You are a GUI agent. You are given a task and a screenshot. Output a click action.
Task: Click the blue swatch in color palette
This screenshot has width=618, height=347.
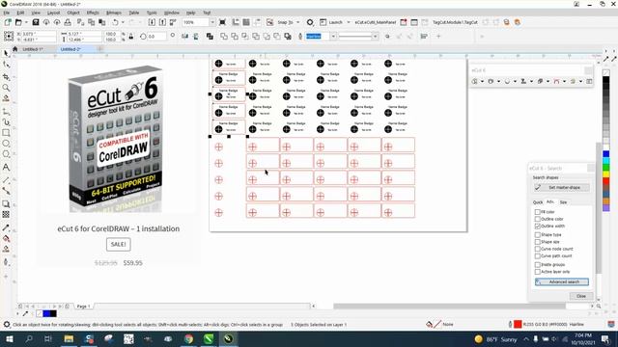coord(606,154)
